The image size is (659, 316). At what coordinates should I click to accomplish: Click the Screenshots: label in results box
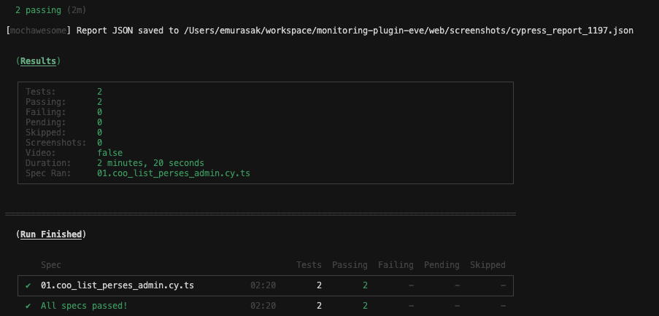(55, 143)
